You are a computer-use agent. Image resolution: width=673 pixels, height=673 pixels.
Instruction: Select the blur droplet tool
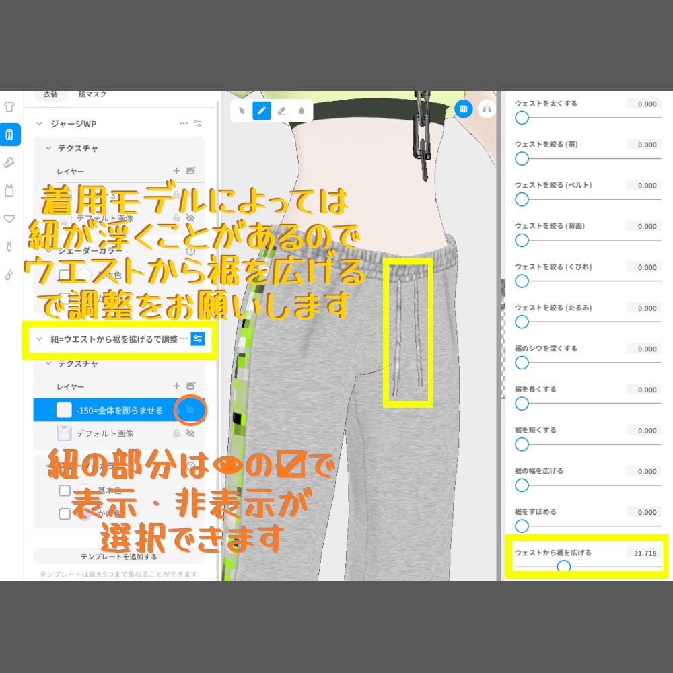pyautogui.click(x=301, y=110)
